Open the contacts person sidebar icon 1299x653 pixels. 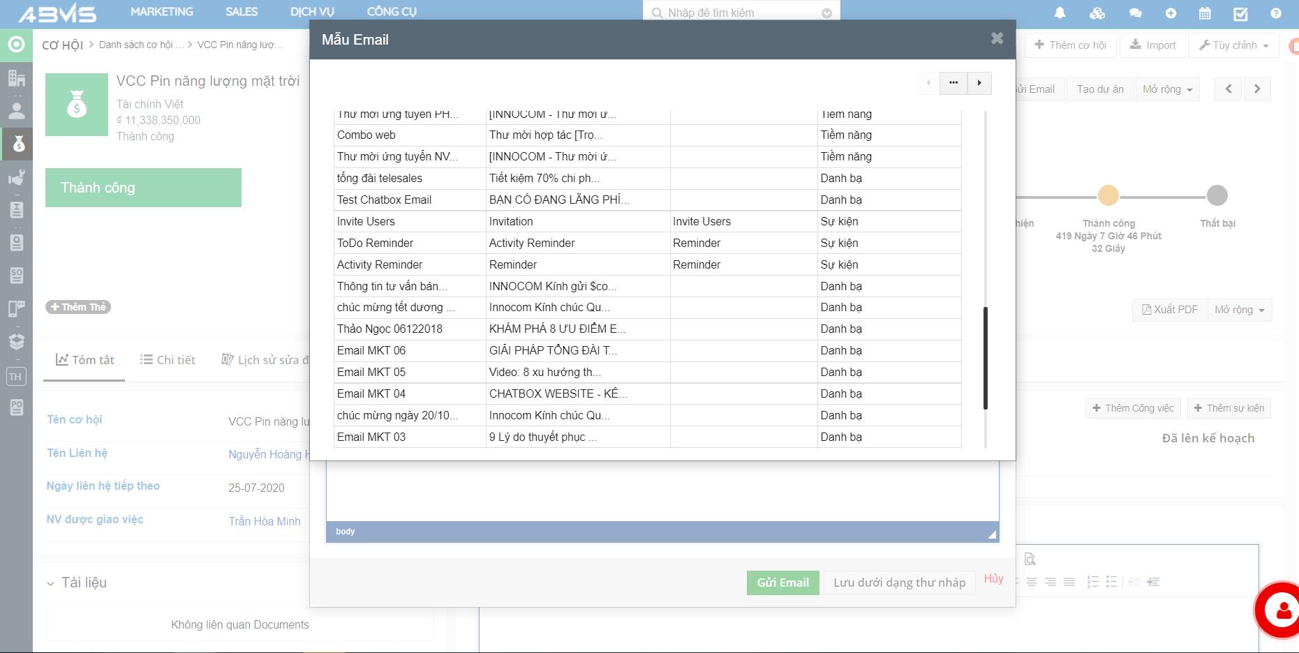17,110
